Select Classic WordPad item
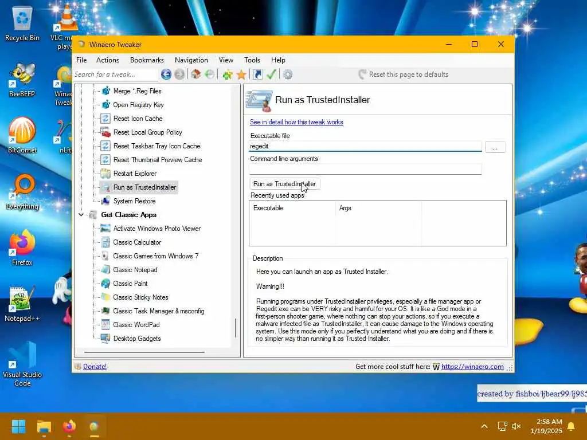The height and width of the screenshot is (440, 587). [136, 325]
